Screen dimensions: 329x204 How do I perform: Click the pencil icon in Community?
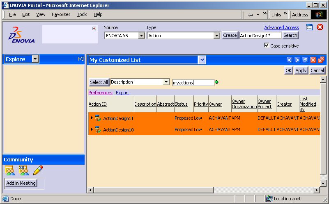click(x=38, y=170)
